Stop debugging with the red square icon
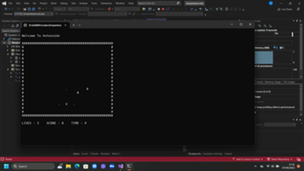This screenshot has height=171, width=304. pos(163,9)
